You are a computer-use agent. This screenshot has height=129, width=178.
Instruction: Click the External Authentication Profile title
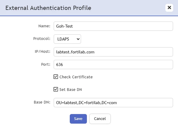(48, 8)
